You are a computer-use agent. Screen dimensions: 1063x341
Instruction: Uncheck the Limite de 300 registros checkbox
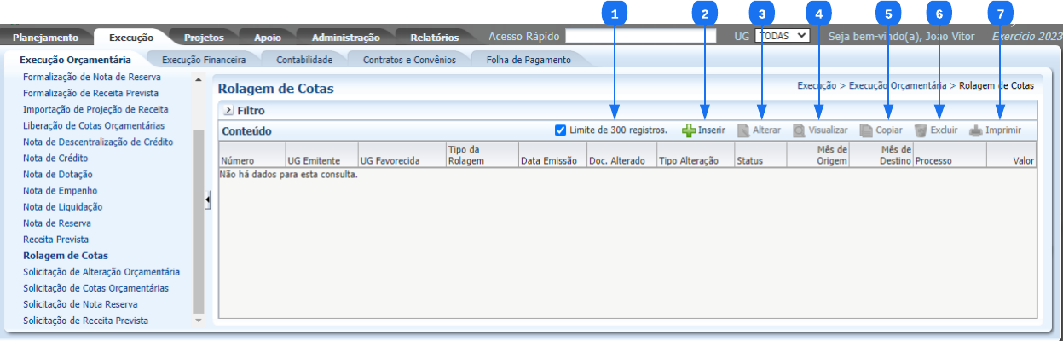[560, 130]
